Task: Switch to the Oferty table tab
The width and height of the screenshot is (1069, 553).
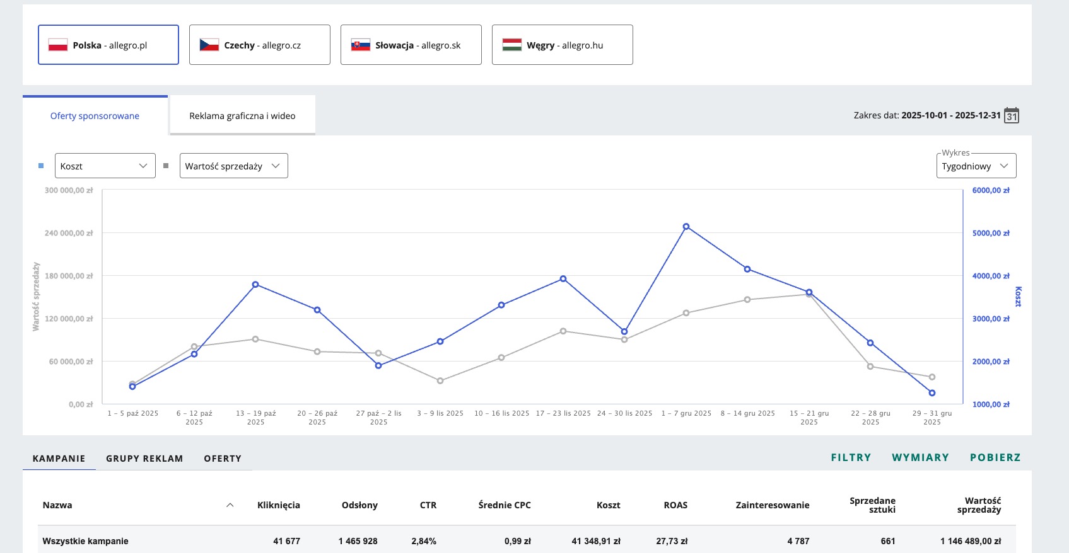Action: pyautogui.click(x=223, y=459)
